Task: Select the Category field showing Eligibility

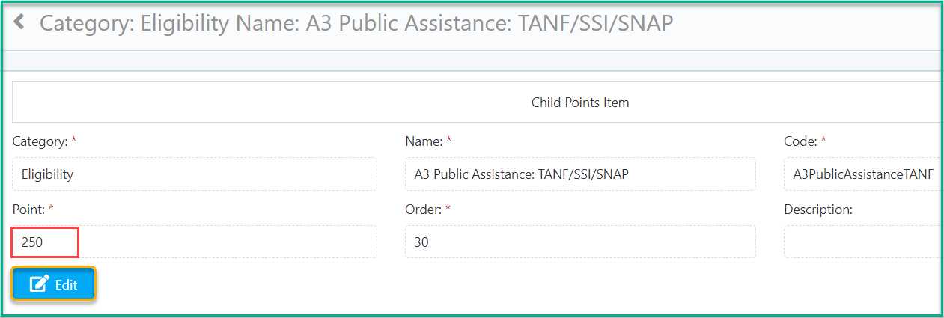Action: [195, 174]
